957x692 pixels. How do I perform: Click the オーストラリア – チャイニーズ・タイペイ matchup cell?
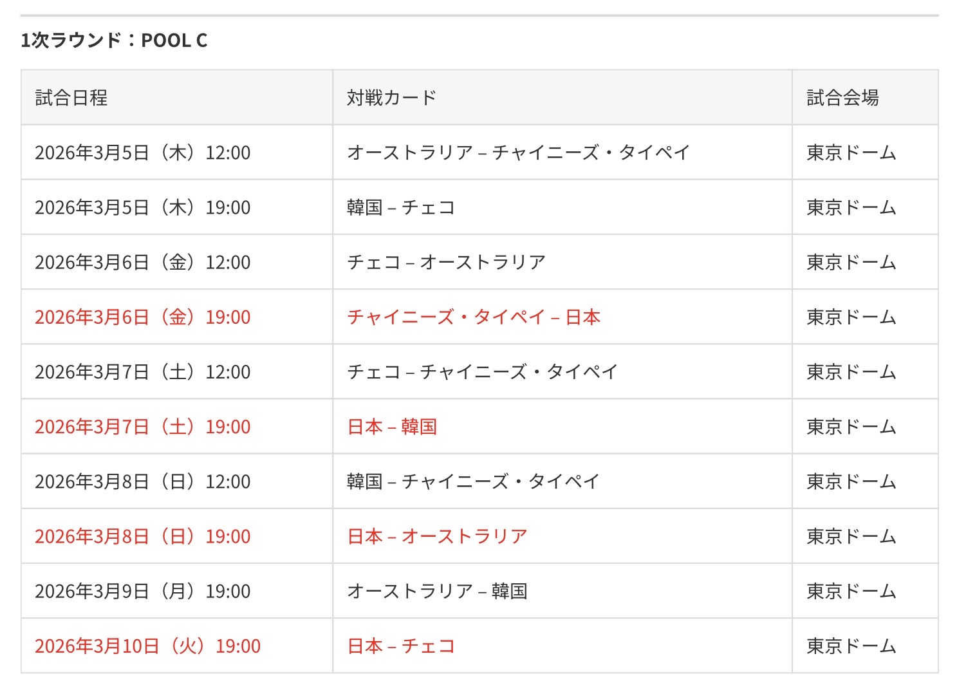pyautogui.click(x=519, y=153)
